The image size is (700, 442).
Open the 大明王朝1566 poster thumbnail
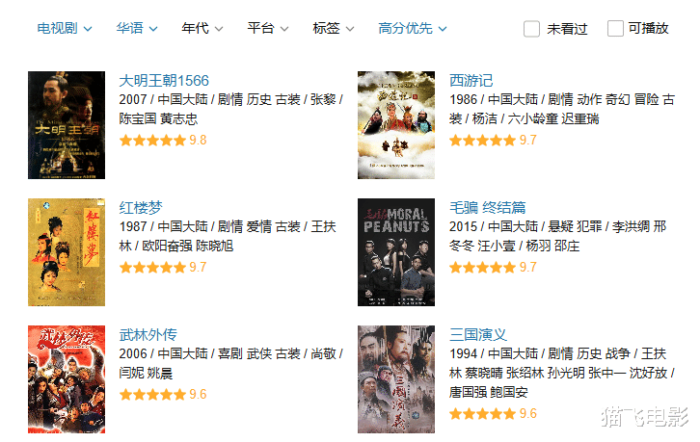pos(67,125)
